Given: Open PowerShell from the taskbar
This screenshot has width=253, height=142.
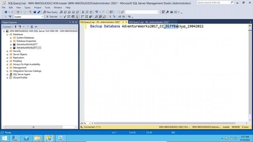Looking at the screenshot, I should pyautogui.click(x=26, y=138).
